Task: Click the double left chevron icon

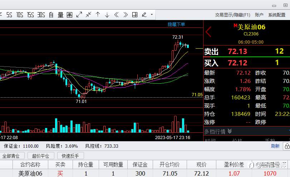Action: pyautogui.click(x=116, y=15)
